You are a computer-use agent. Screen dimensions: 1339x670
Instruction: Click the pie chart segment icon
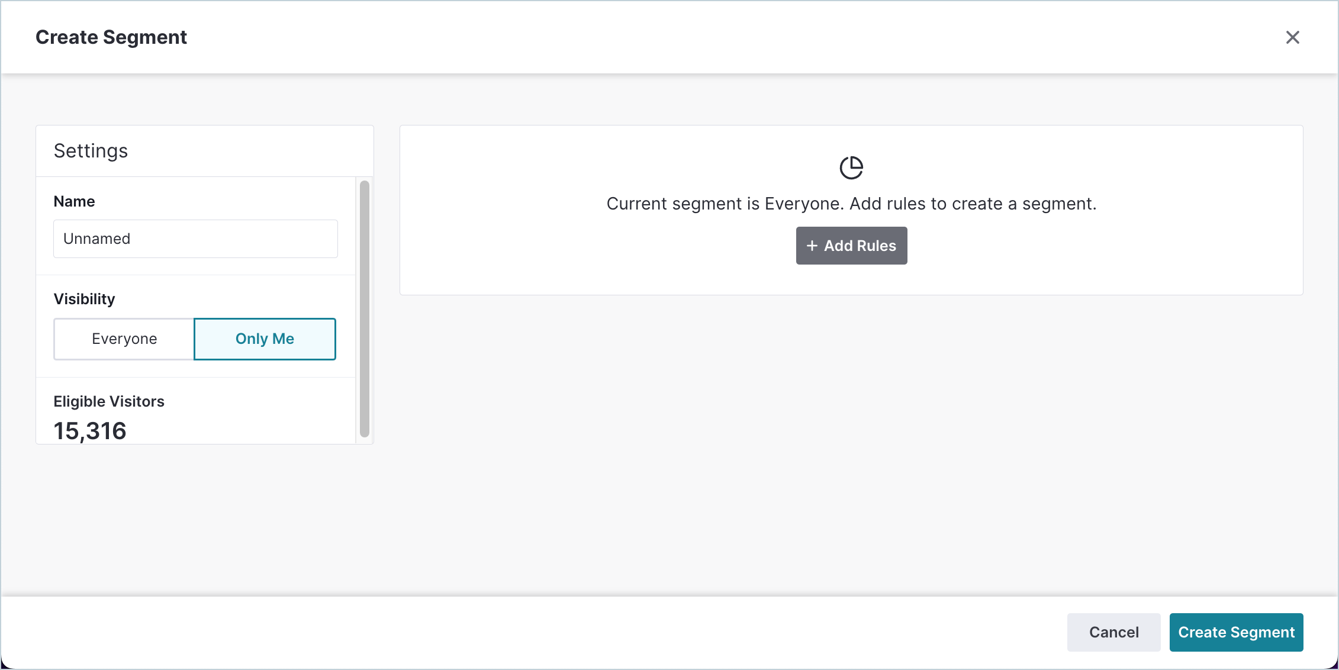pos(851,167)
